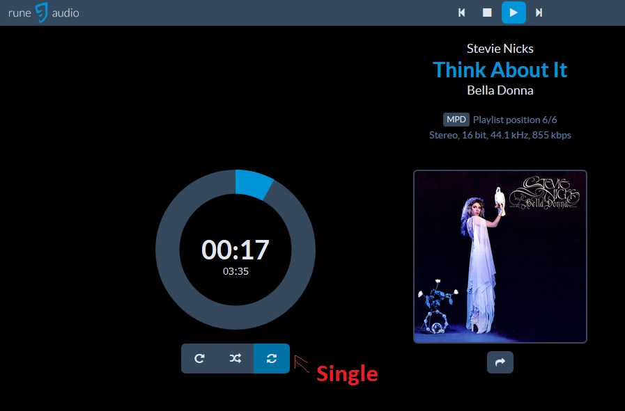Skip to the previous track

[461, 13]
